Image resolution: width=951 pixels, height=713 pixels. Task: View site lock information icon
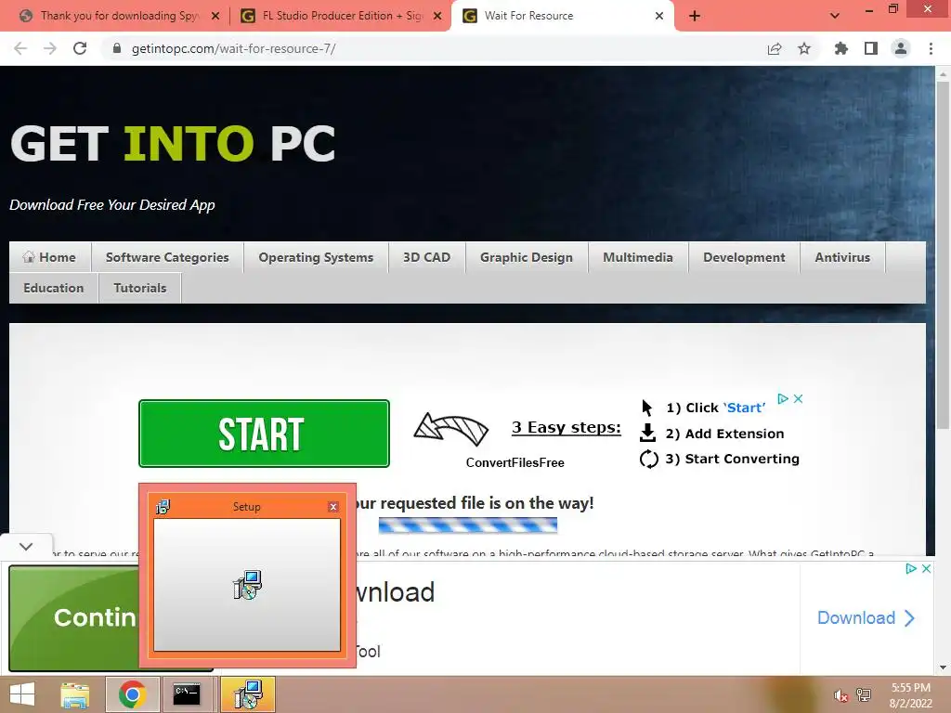click(x=116, y=48)
